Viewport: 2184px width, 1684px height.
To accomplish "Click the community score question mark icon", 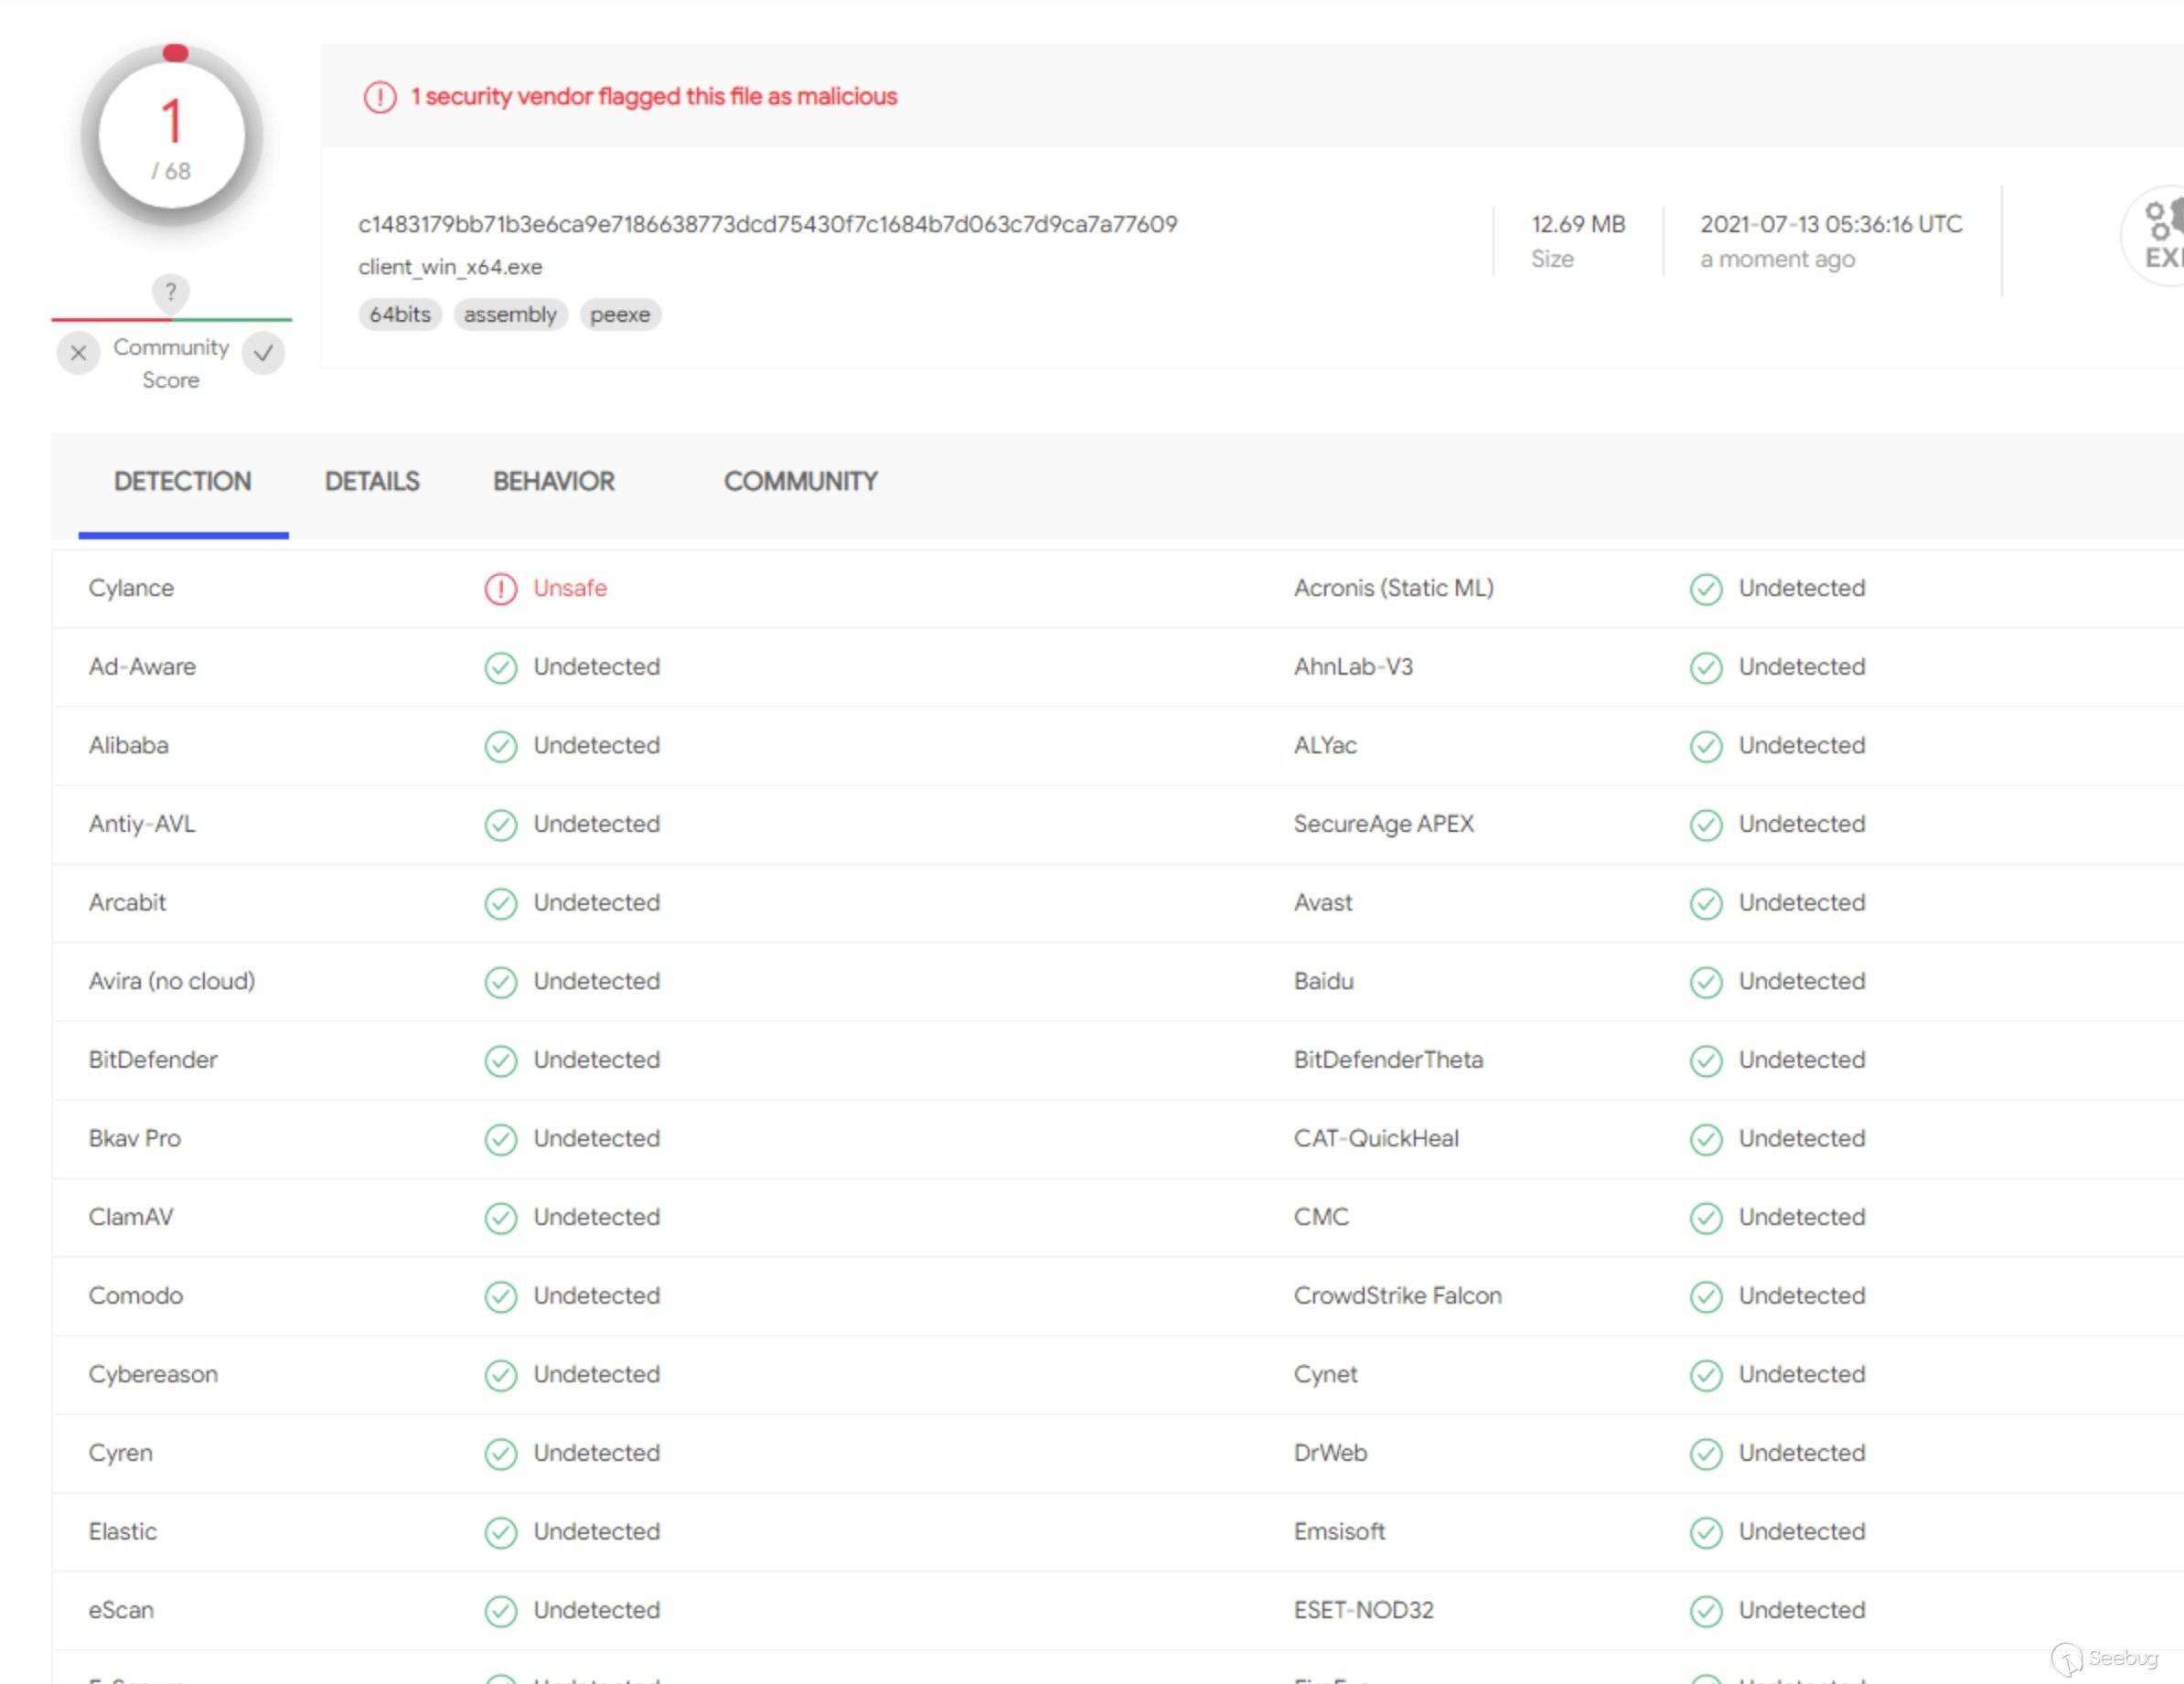I will [171, 292].
